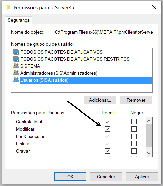Select TODOS OS PACOTES DE APLICATIVOS RESTRITOS icon

(16, 59)
